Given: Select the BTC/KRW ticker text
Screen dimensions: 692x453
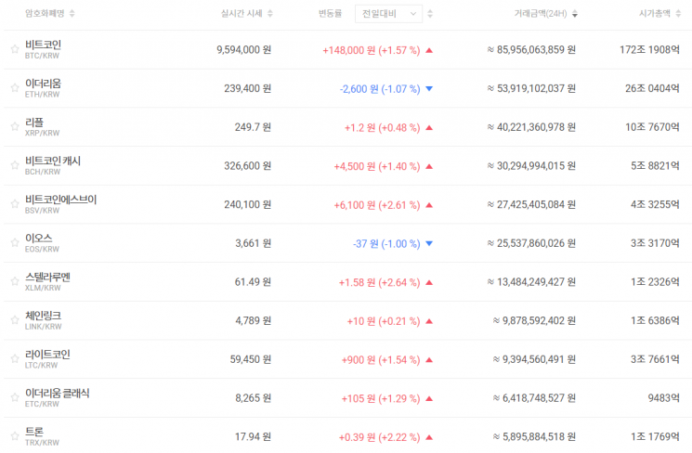Looking at the screenshot, I should pyautogui.click(x=42, y=56).
